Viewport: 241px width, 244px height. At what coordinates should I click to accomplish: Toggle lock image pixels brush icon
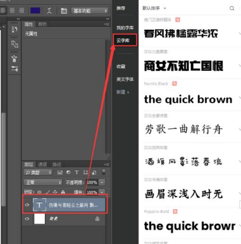click(x=48, y=192)
